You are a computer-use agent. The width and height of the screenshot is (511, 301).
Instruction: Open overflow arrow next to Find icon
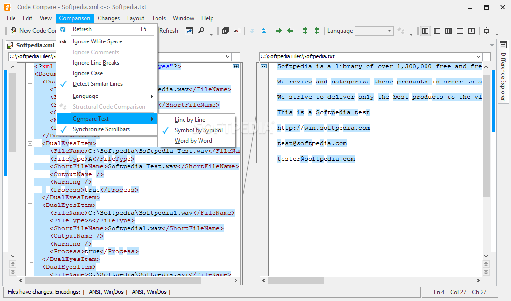(x=211, y=33)
